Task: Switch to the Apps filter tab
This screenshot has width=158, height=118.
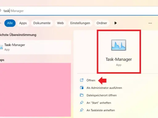Action: [23, 23]
